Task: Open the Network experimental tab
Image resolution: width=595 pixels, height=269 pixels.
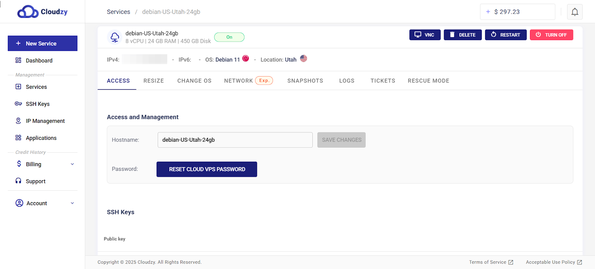Action: [248, 81]
